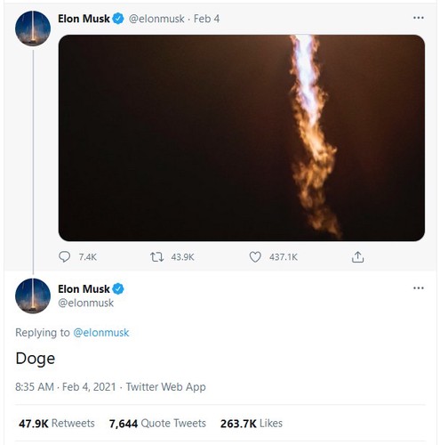Screen dimensions: 440x445
Task: Open Elon Musk's avatar on top tweet
Action: (x=33, y=28)
